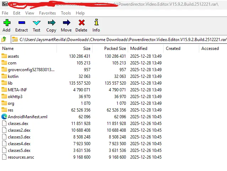Go up one folder level arrow

tap(4, 39)
